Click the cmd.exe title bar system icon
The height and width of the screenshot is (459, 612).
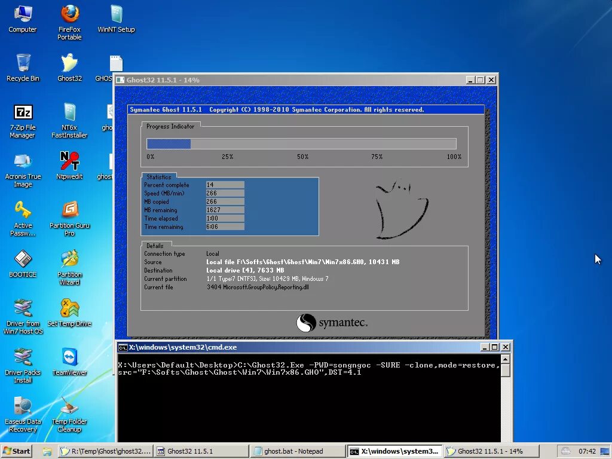click(x=123, y=347)
